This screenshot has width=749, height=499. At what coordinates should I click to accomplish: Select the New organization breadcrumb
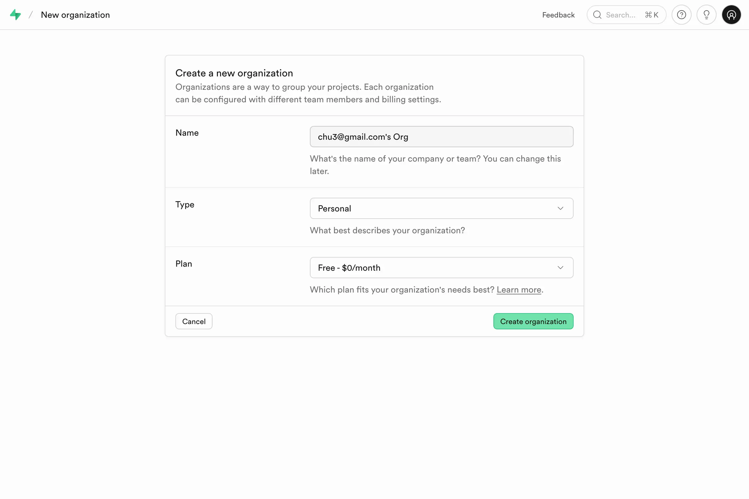pos(76,15)
